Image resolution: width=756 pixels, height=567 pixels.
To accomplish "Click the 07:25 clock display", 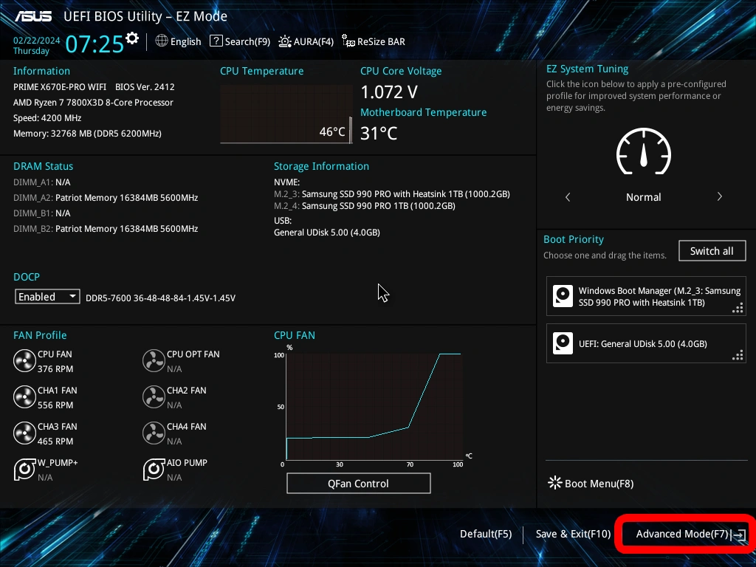I will coord(94,44).
